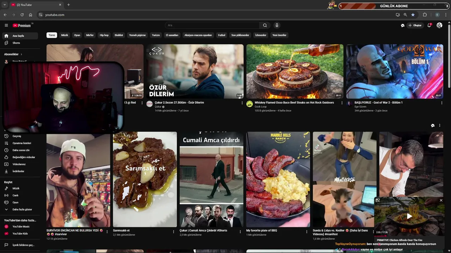Click Cook Loop channel name
Viewport: 451px width, 253px height.
click(x=261, y=107)
